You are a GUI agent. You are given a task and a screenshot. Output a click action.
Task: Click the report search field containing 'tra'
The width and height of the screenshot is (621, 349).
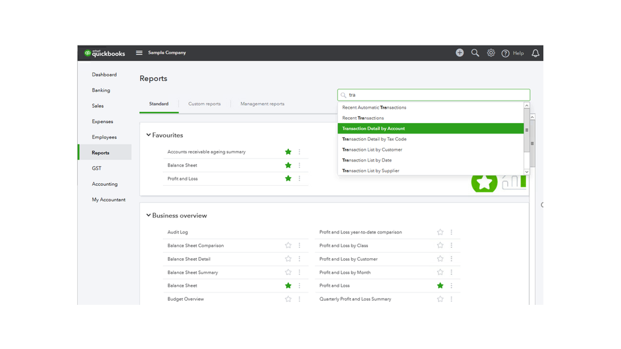pyautogui.click(x=434, y=95)
